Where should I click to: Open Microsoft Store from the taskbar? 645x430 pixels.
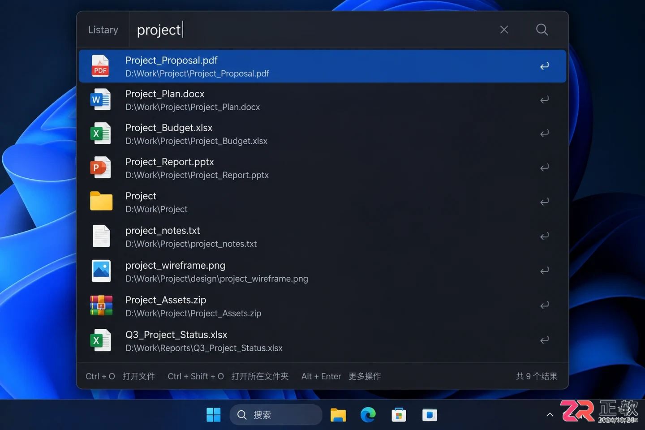pos(399,415)
